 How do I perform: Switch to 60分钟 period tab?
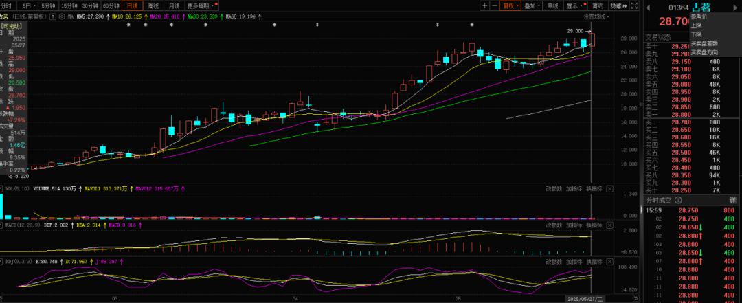click(111, 5)
